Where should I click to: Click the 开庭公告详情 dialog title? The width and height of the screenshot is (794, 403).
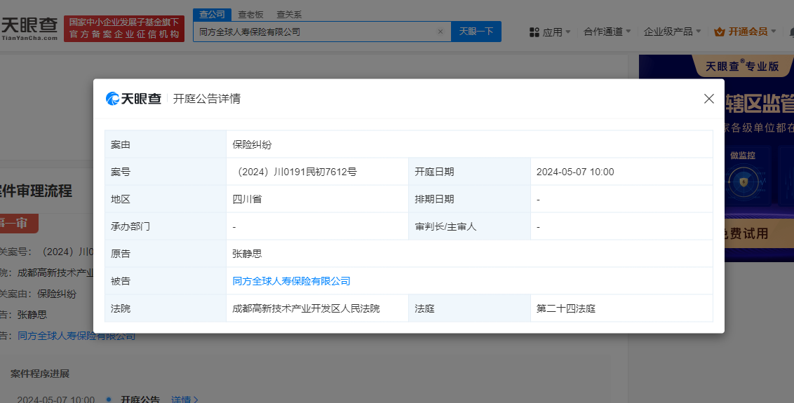point(207,99)
